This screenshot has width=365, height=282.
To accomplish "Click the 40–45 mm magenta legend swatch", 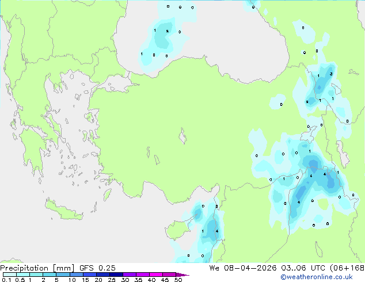I will coord(156,275).
